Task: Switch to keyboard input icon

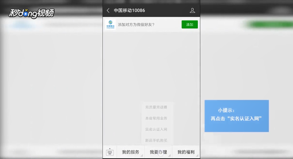Action: (x=110, y=152)
